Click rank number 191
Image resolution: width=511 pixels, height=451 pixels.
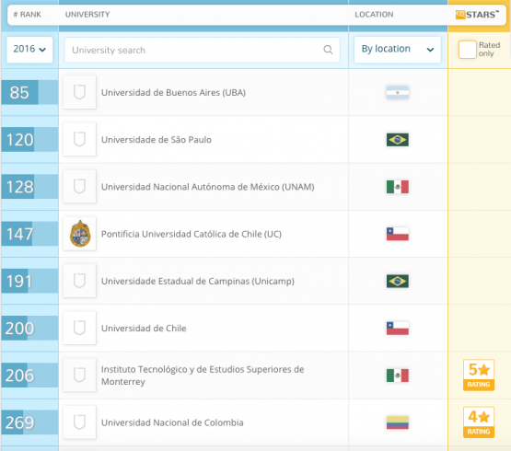[x=19, y=282]
